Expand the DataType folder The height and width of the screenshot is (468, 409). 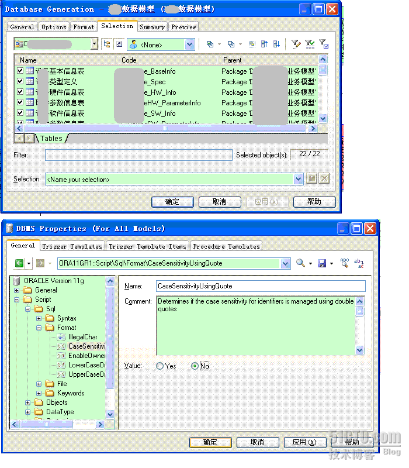tap(27, 412)
